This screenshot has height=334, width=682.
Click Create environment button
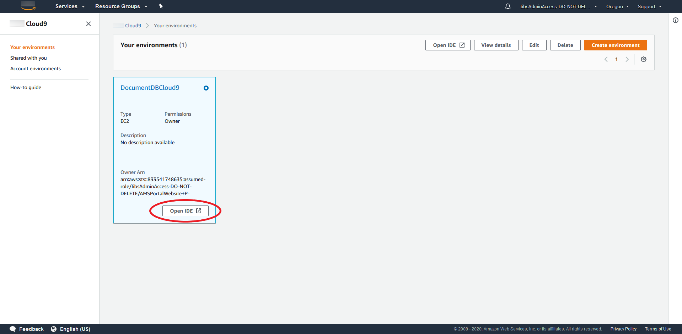point(615,45)
